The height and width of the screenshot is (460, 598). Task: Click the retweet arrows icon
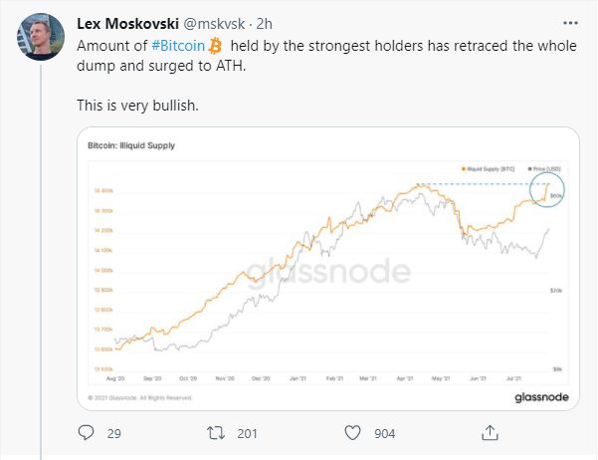216,433
